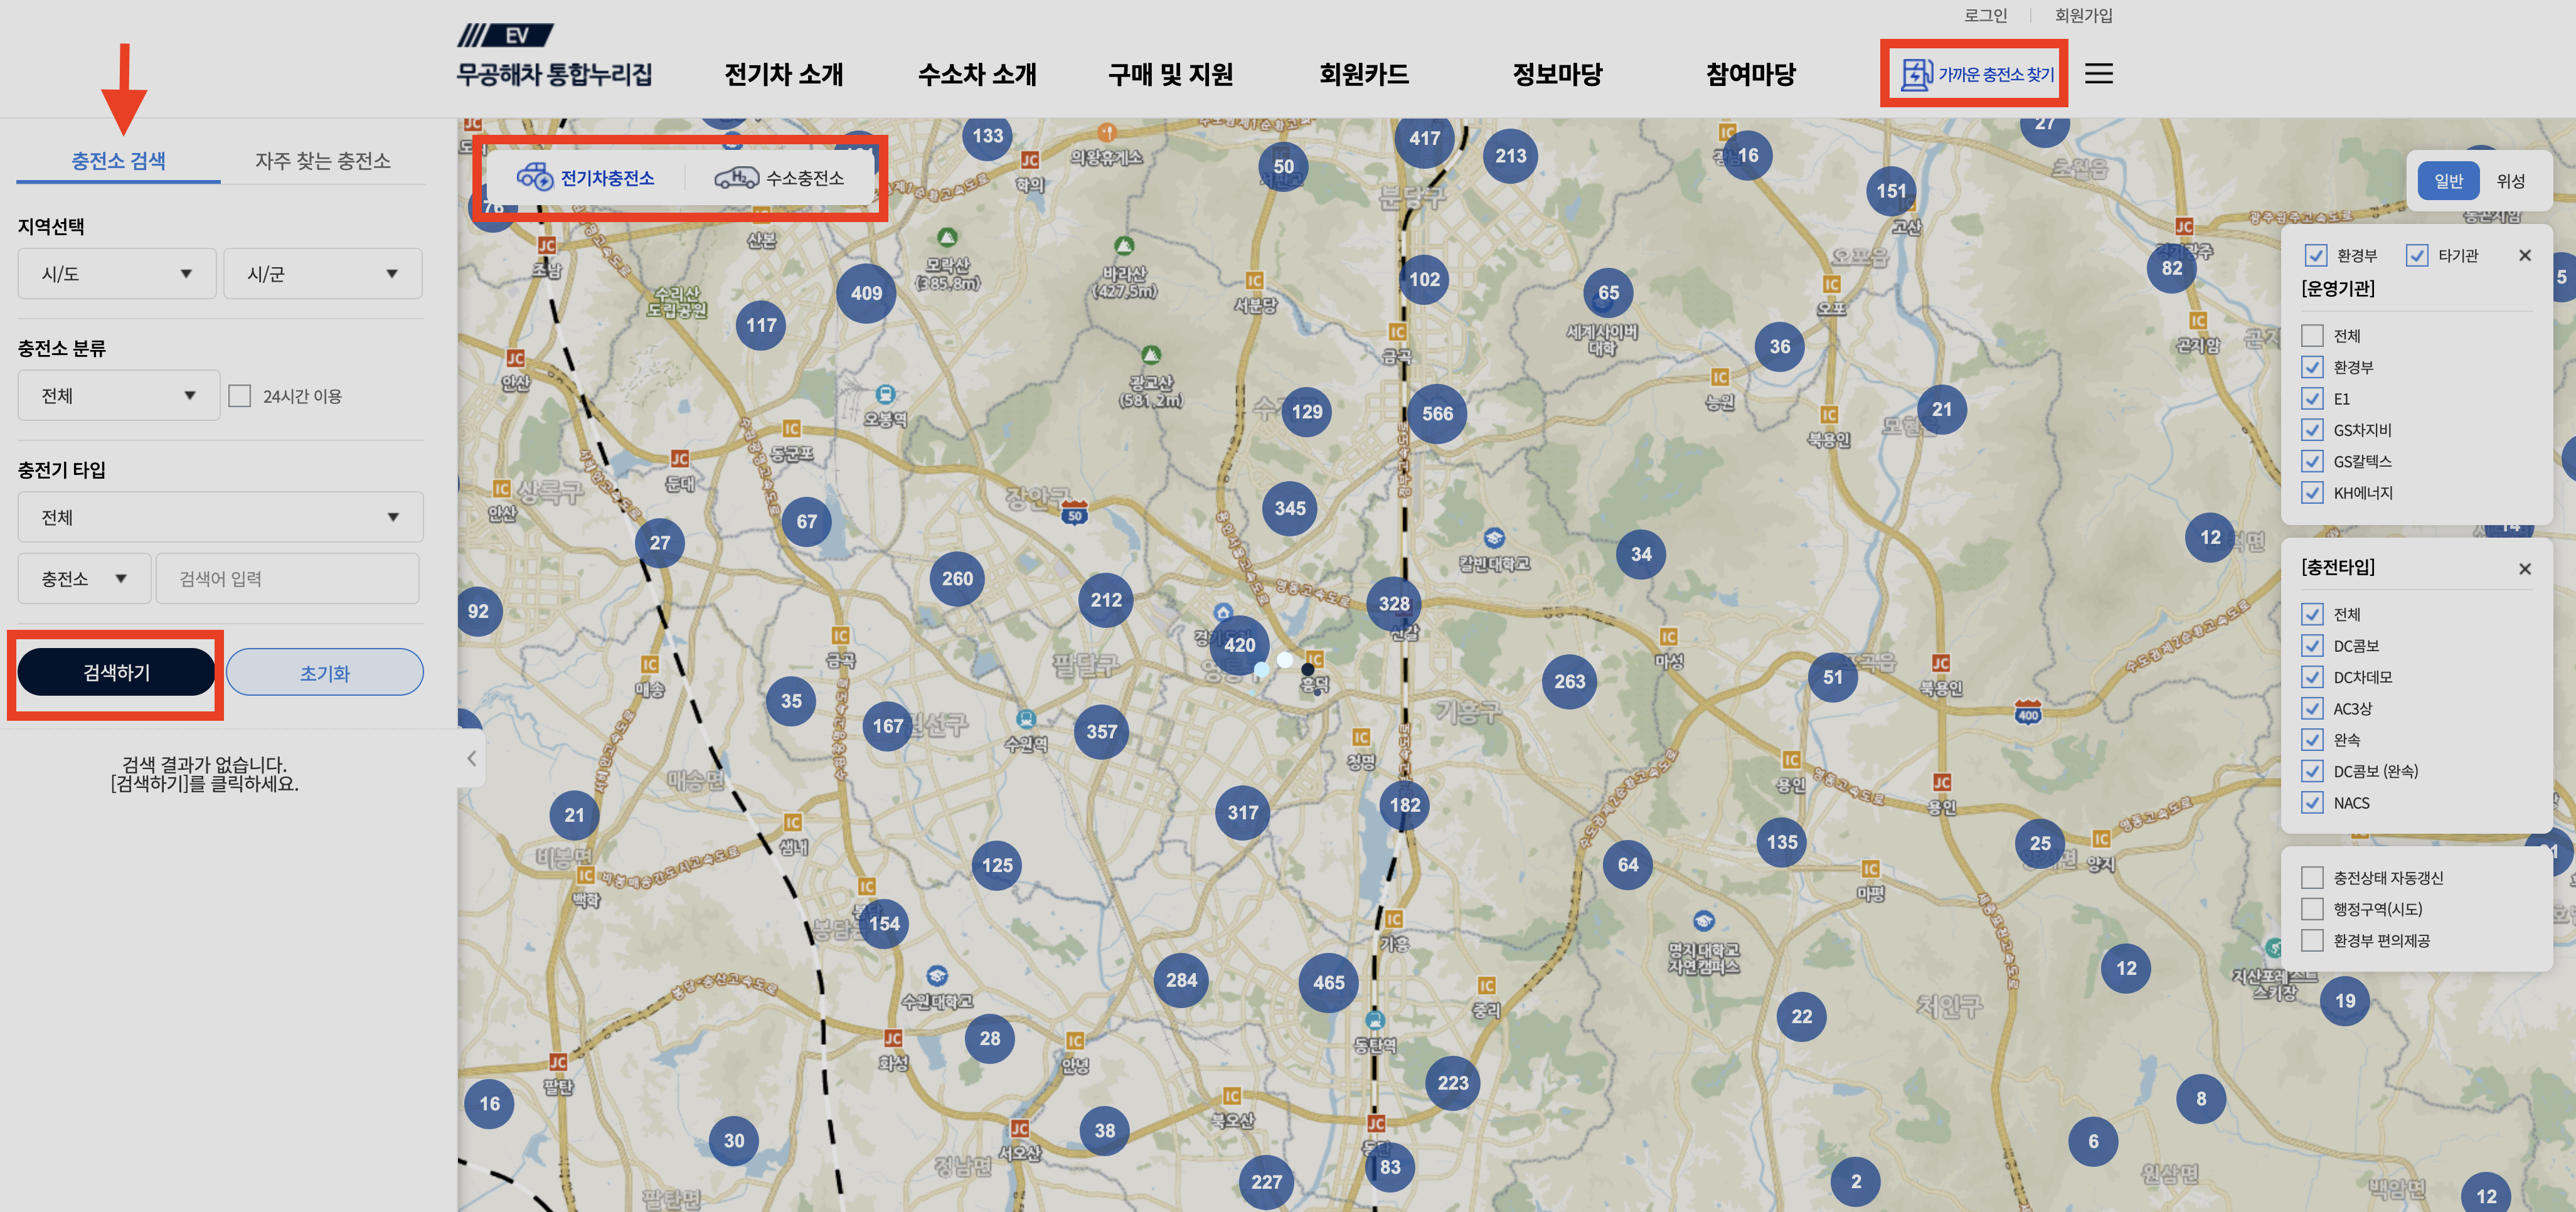Click the 420 station cluster marker
This screenshot has width=2576, height=1212.
[1239, 645]
